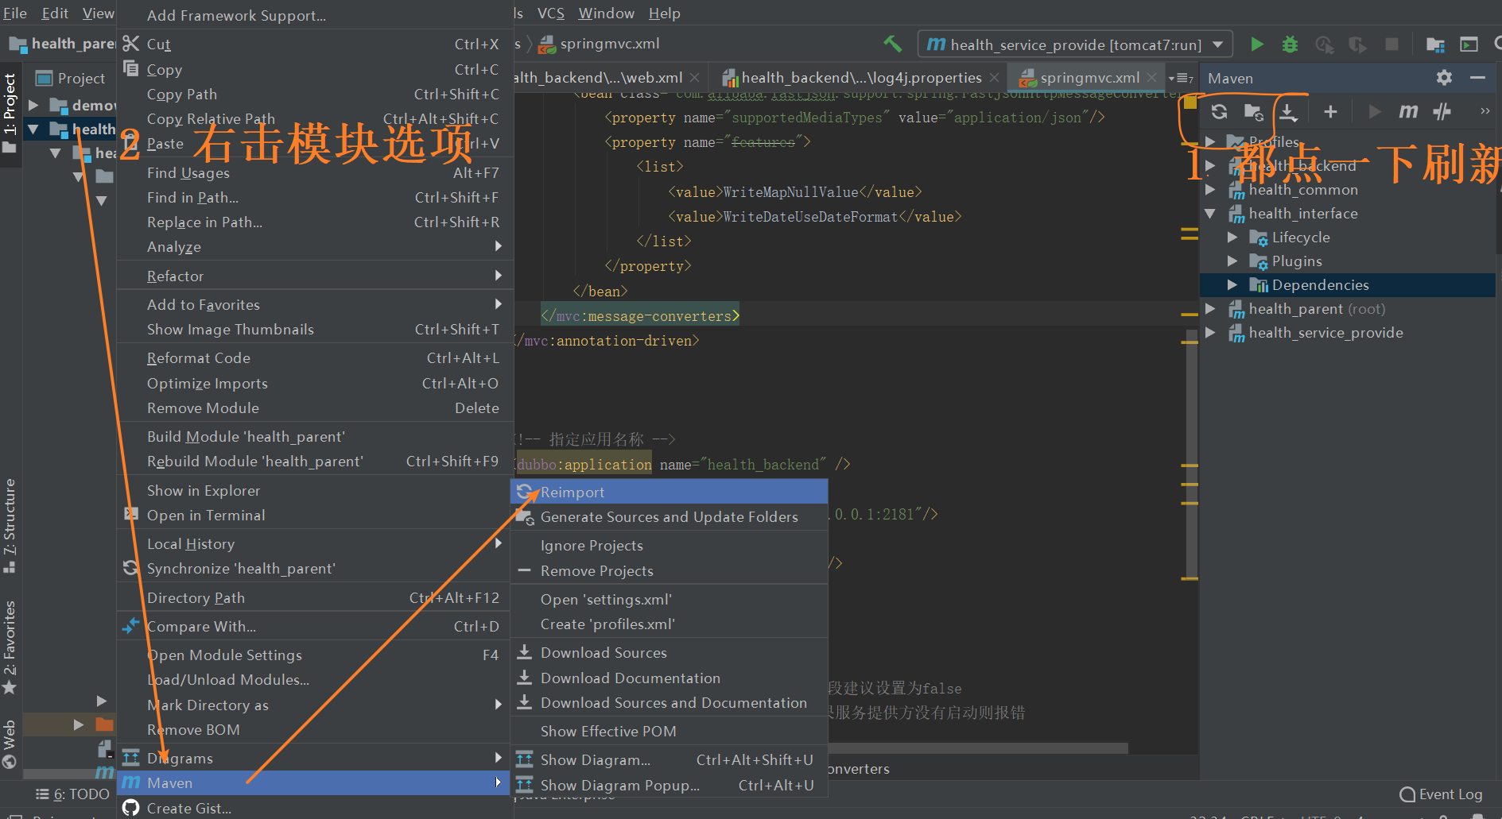
Task: Close the springmvc.xml editor tab
Action: (1151, 78)
